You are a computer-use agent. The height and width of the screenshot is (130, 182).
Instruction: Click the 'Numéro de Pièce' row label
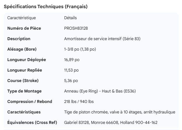tap(24, 29)
